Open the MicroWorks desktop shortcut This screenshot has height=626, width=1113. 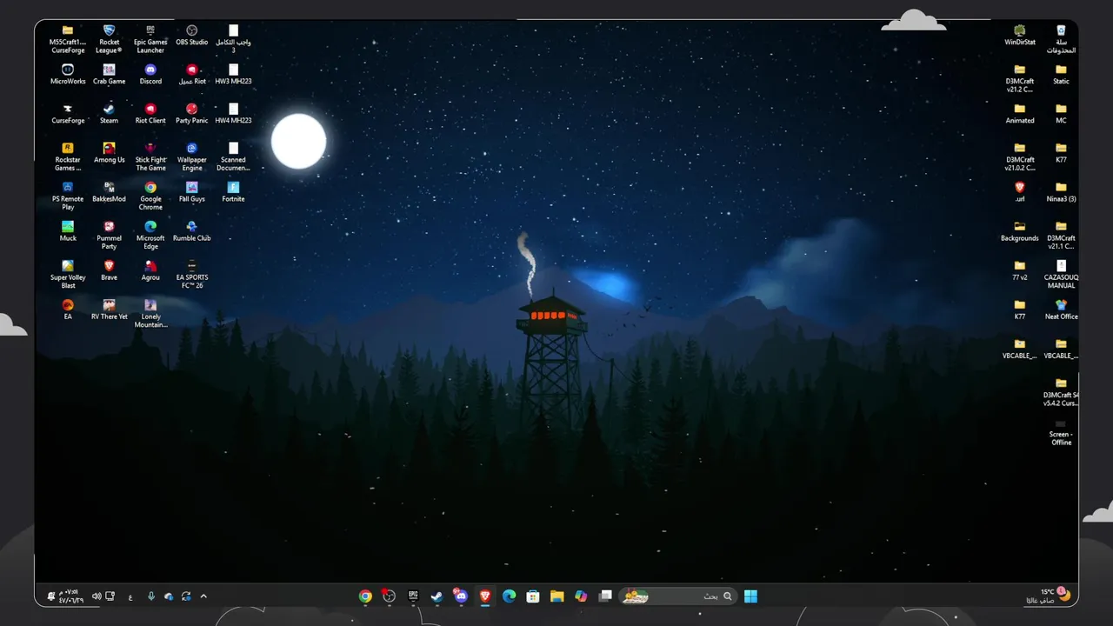pos(68,75)
